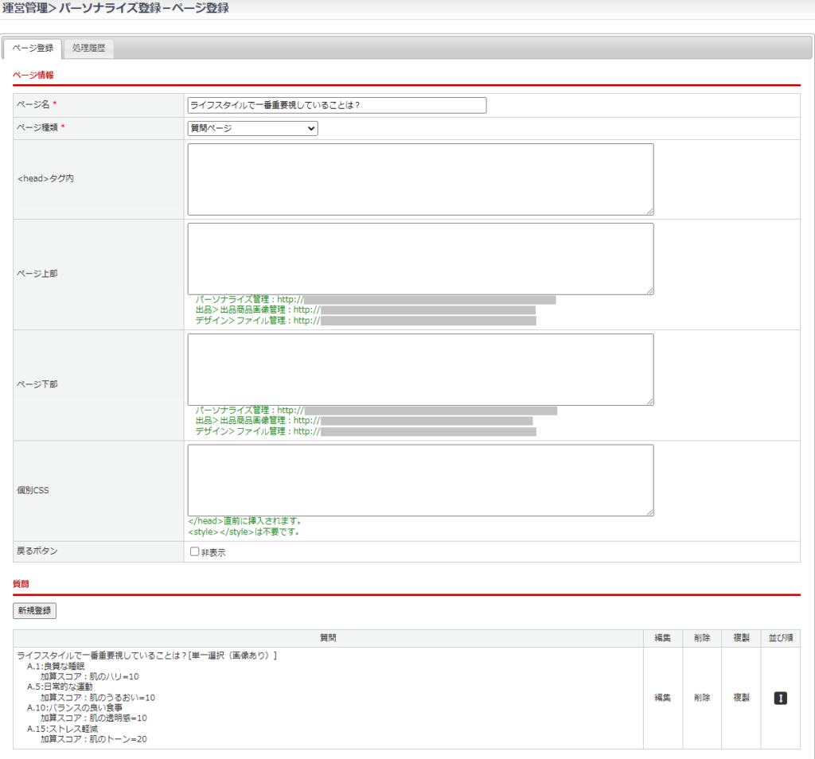Click the sort order icon in question row
Viewport: 815px width, 759px height.
tap(781, 698)
